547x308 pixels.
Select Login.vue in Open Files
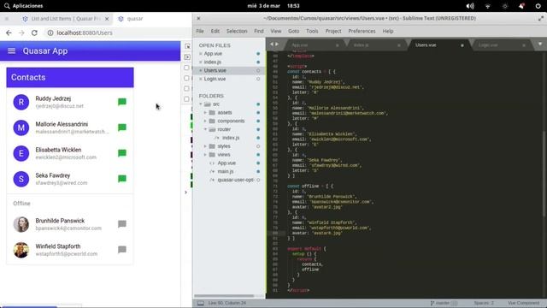point(215,79)
